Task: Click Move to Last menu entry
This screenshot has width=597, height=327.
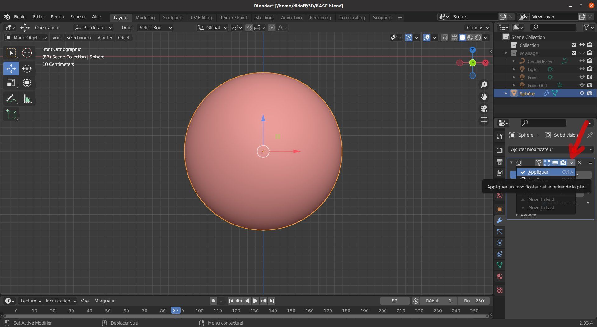Action: click(541, 208)
